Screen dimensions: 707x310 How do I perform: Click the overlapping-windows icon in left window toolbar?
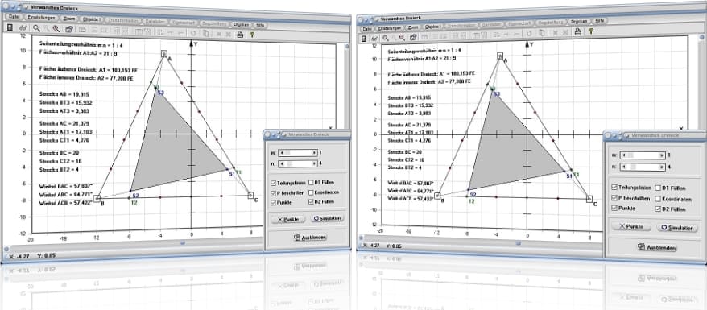coord(69,29)
